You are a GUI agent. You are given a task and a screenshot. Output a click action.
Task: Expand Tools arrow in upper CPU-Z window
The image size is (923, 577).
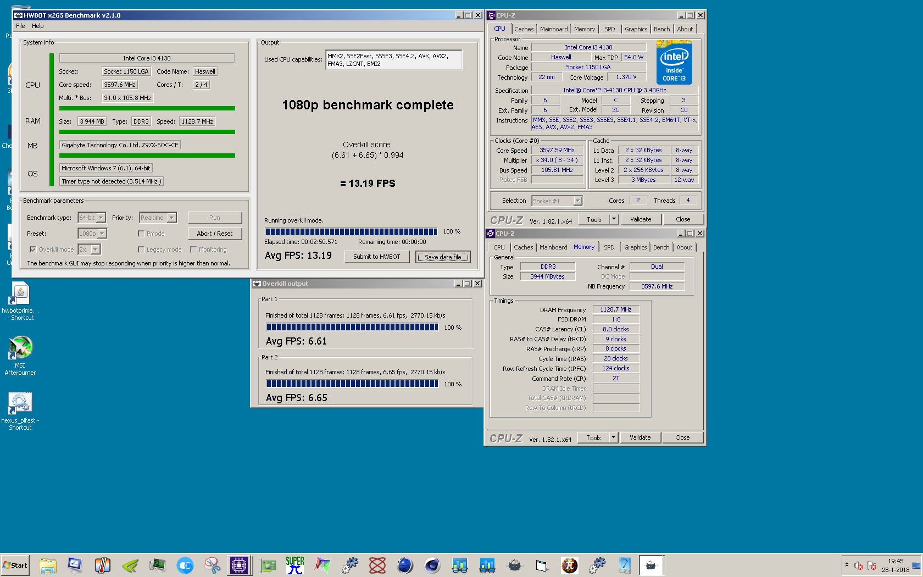614,219
